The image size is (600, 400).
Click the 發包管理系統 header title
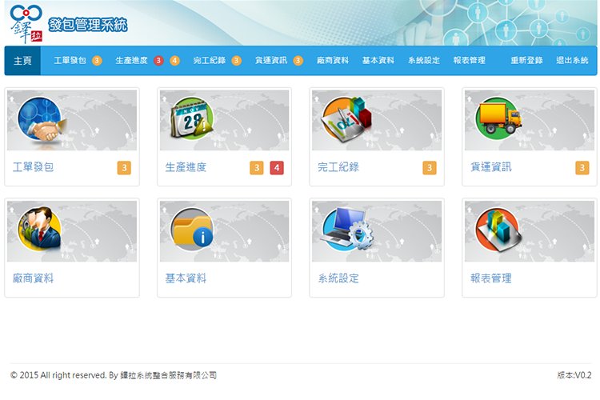(88, 25)
